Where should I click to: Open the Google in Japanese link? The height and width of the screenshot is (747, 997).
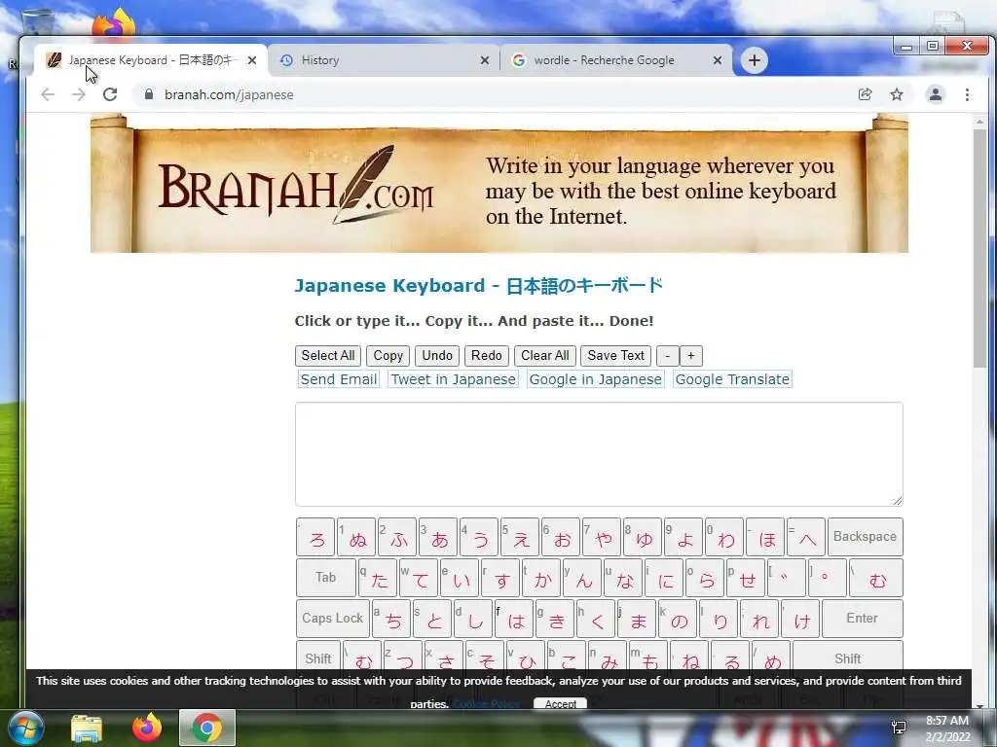click(x=595, y=379)
